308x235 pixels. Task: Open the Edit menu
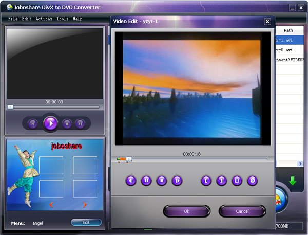[x=27, y=19]
